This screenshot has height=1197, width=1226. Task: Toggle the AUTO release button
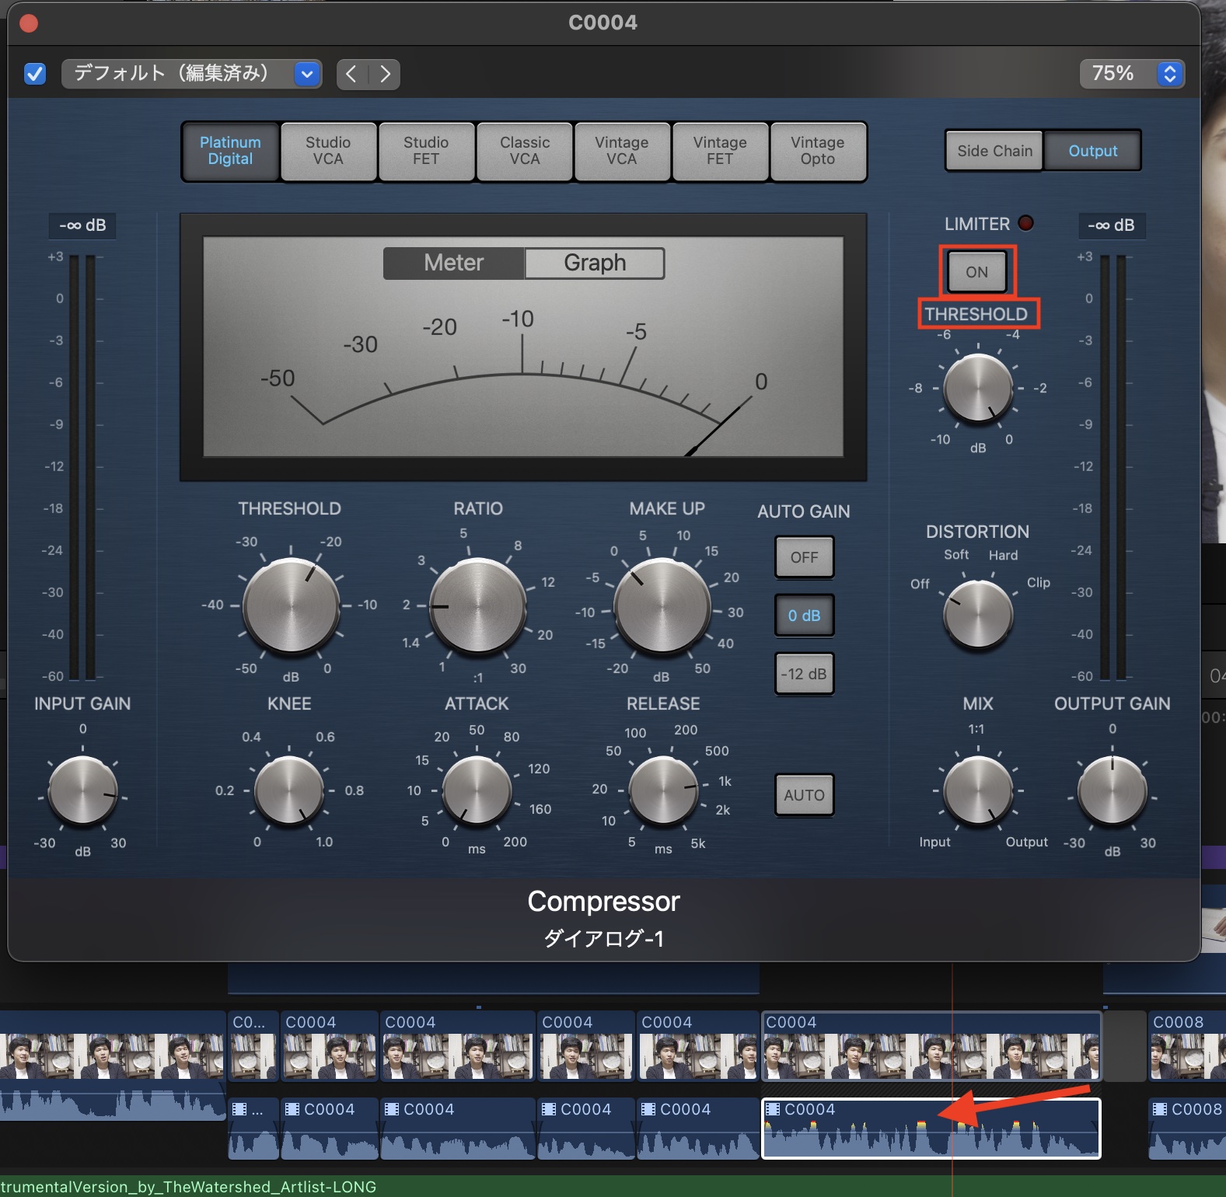click(804, 795)
